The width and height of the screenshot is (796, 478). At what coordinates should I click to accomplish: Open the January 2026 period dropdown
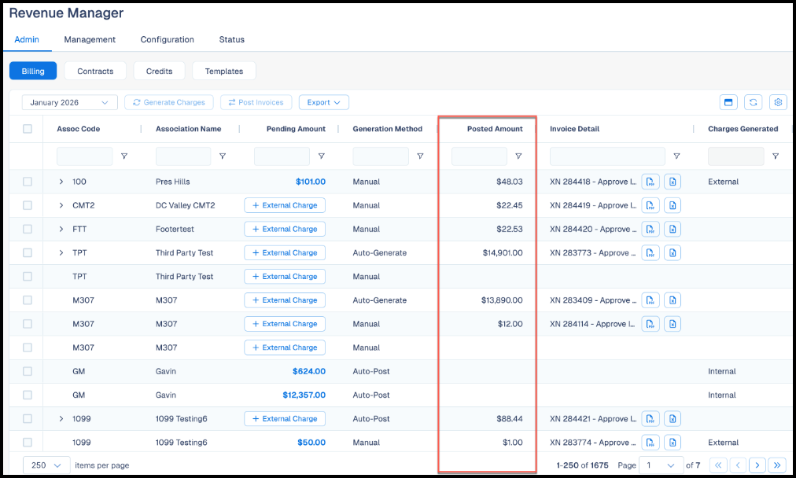pyautogui.click(x=69, y=102)
